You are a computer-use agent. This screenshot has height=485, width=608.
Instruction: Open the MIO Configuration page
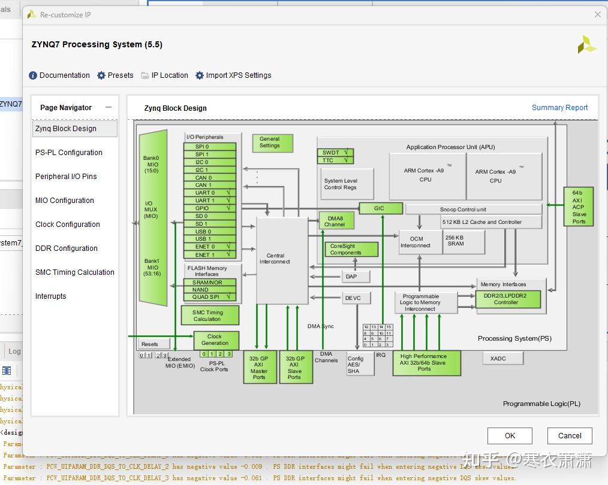65,201
